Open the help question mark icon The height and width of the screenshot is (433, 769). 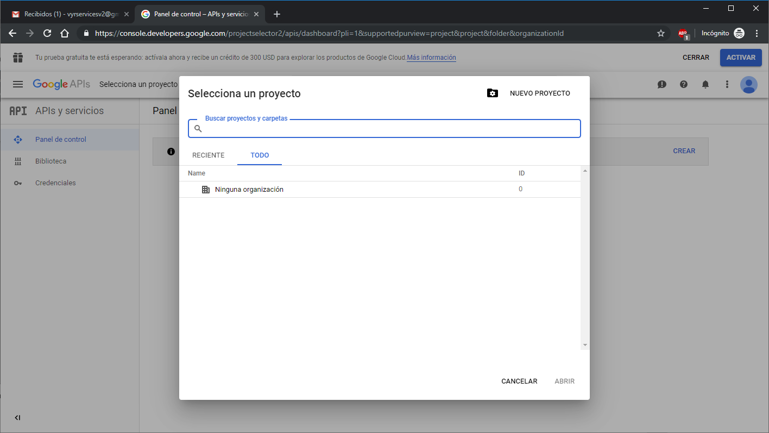[x=684, y=84]
